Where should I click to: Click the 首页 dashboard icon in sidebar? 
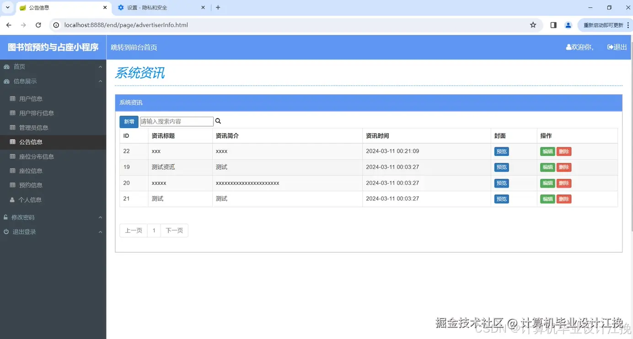tap(6, 67)
